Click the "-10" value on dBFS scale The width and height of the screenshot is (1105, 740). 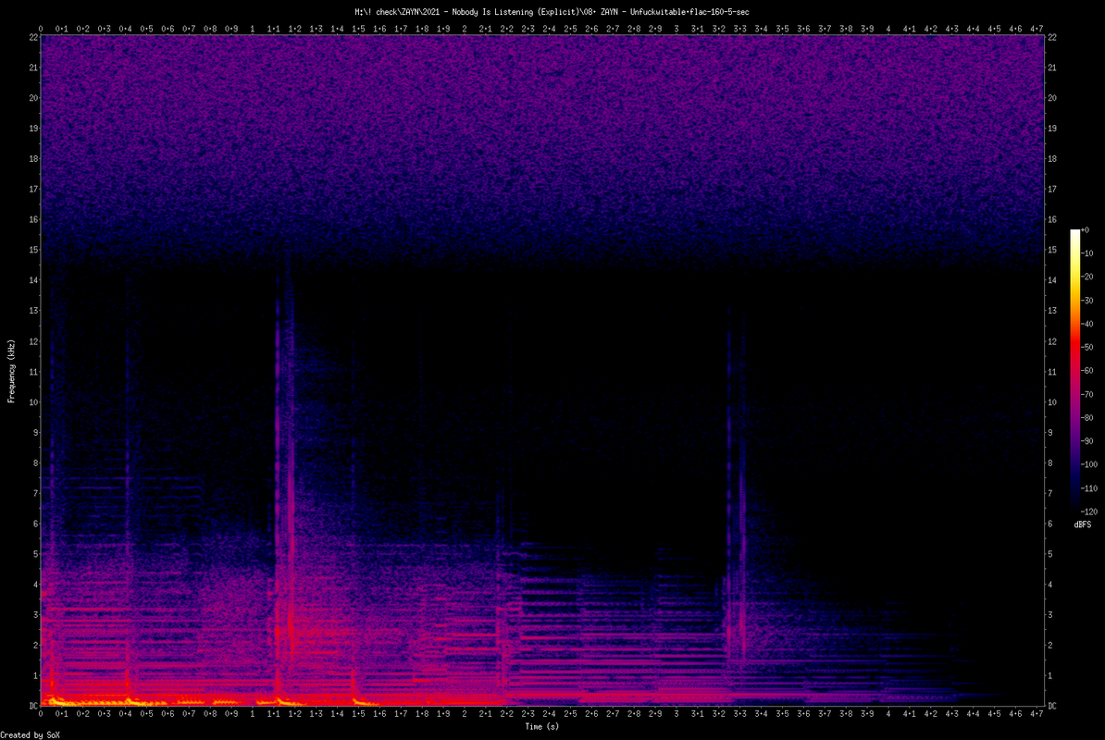(1086, 253)
